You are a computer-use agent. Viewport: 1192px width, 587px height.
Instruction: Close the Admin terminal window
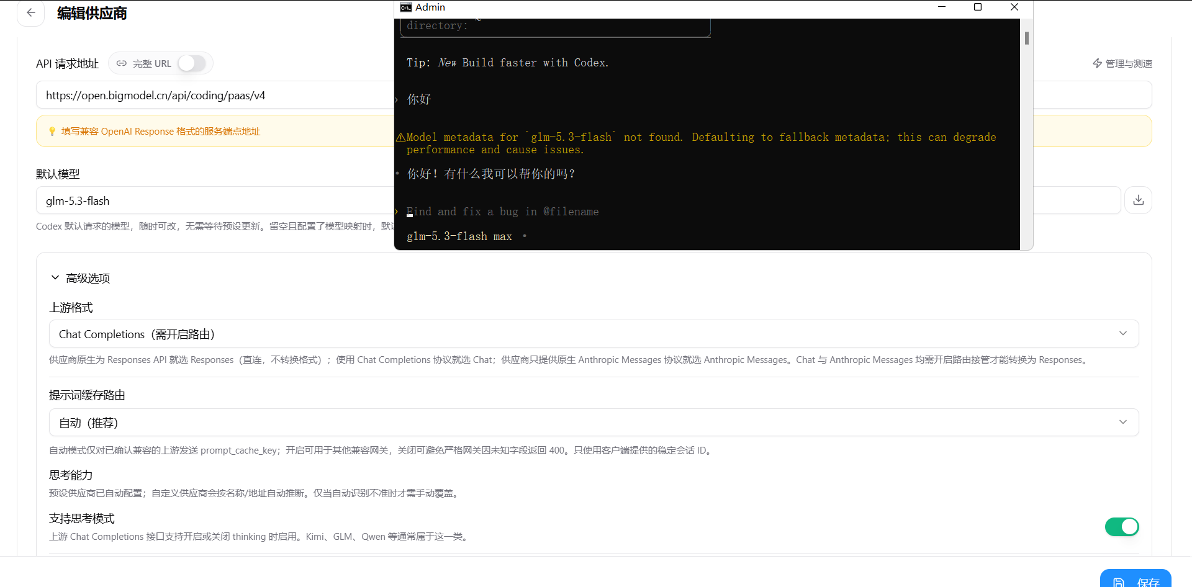[x=1014, y=7]
